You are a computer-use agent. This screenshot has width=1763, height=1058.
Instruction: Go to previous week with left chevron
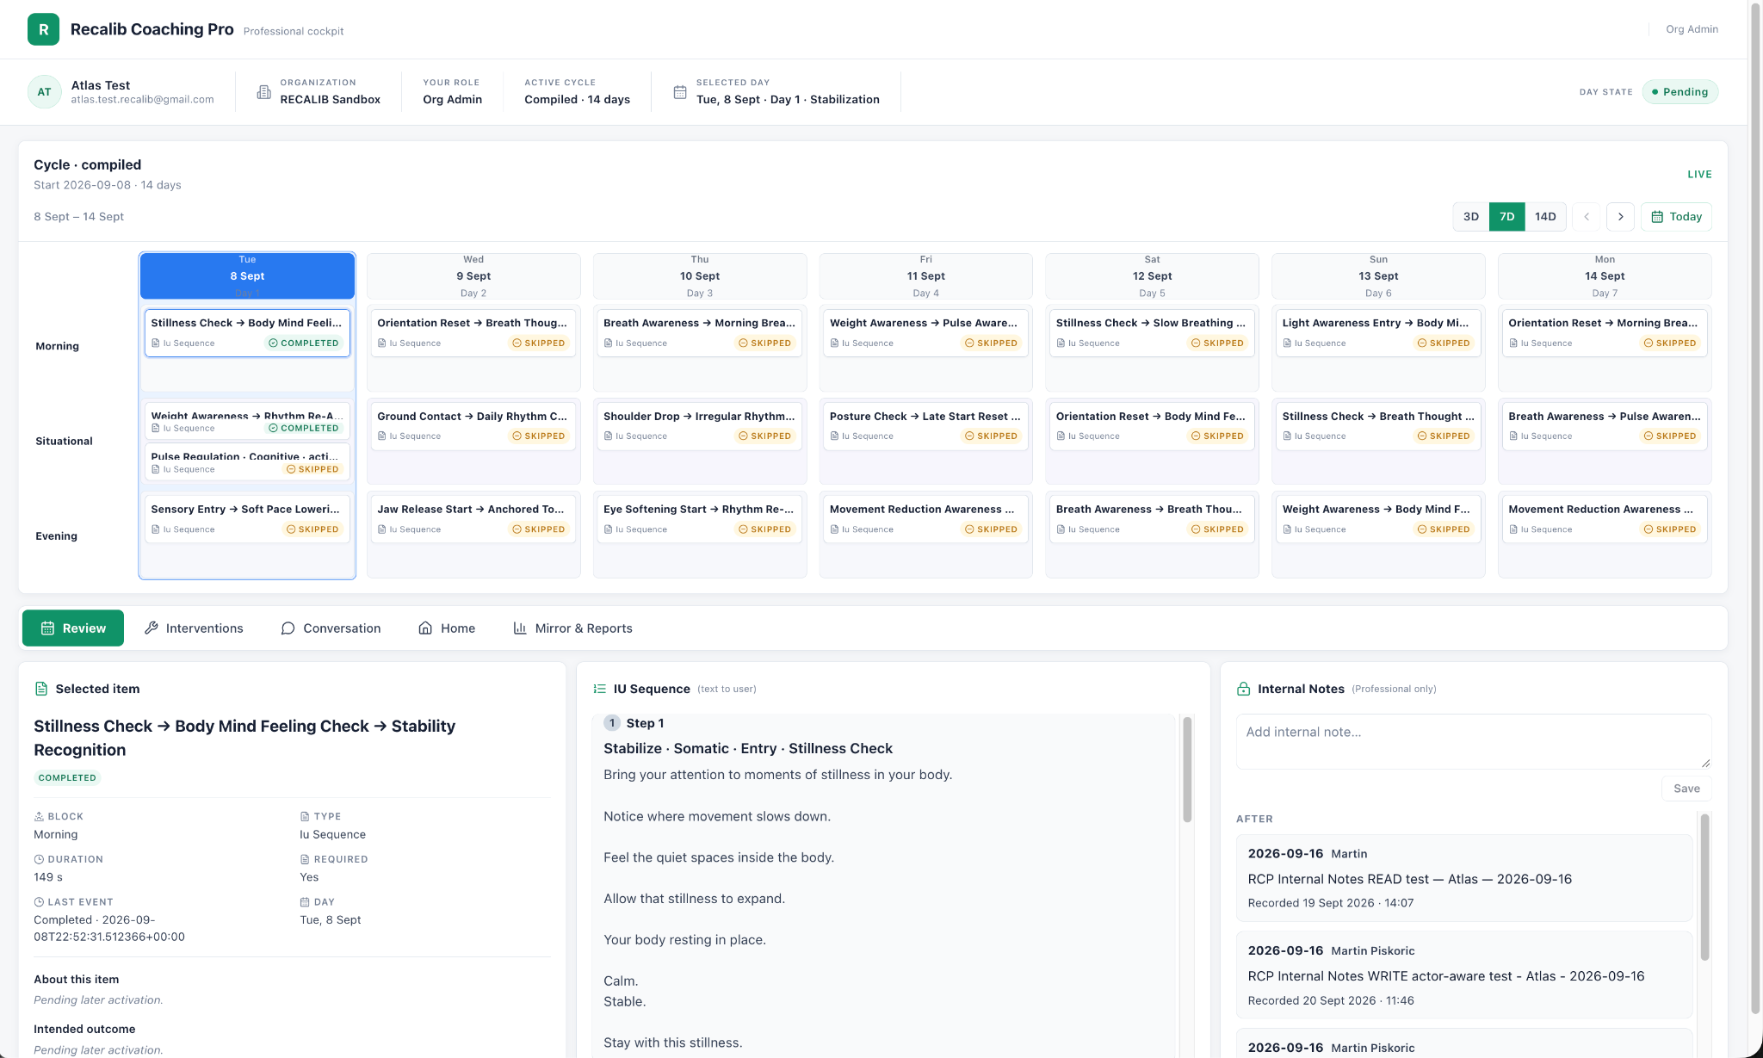coord(1587,217)
